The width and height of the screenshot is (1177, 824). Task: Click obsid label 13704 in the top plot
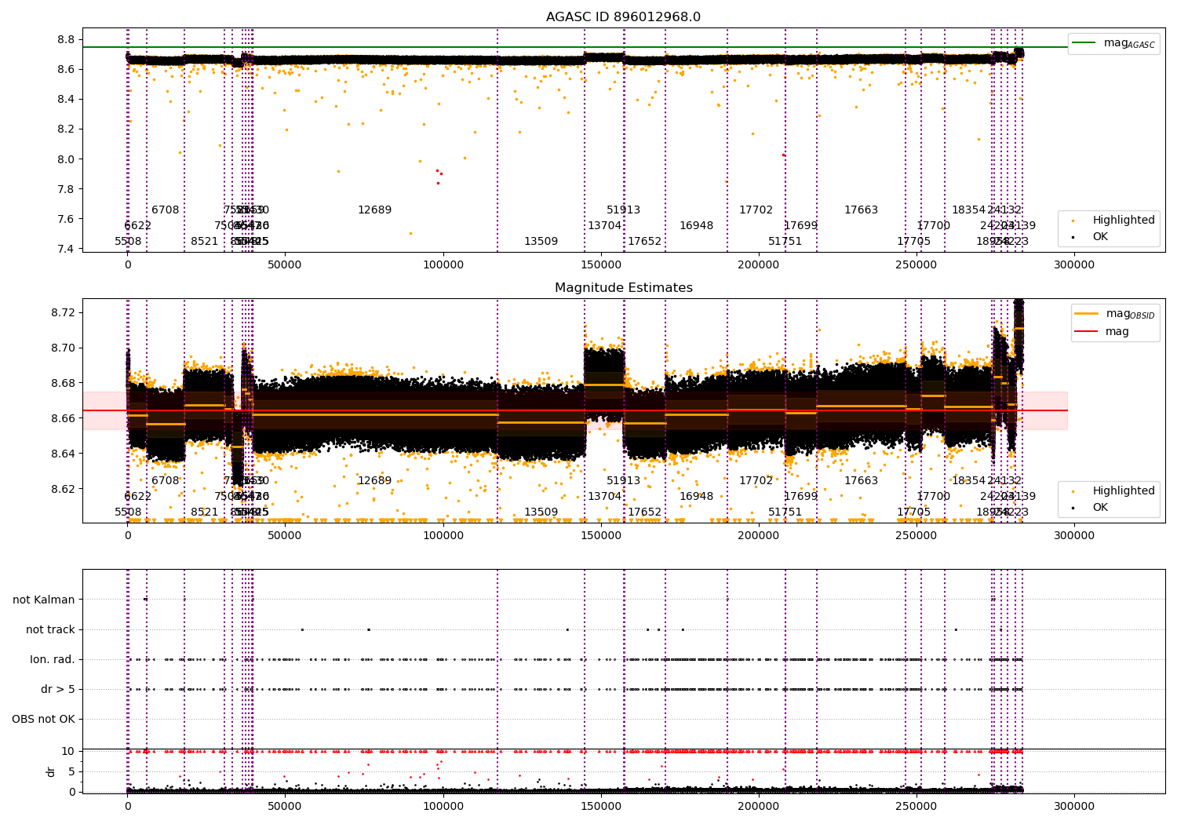(x=604, y=225)
